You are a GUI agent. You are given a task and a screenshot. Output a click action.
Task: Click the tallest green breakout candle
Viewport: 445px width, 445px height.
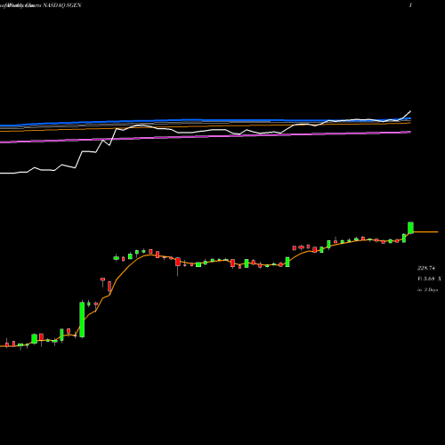tap(82, 320)
